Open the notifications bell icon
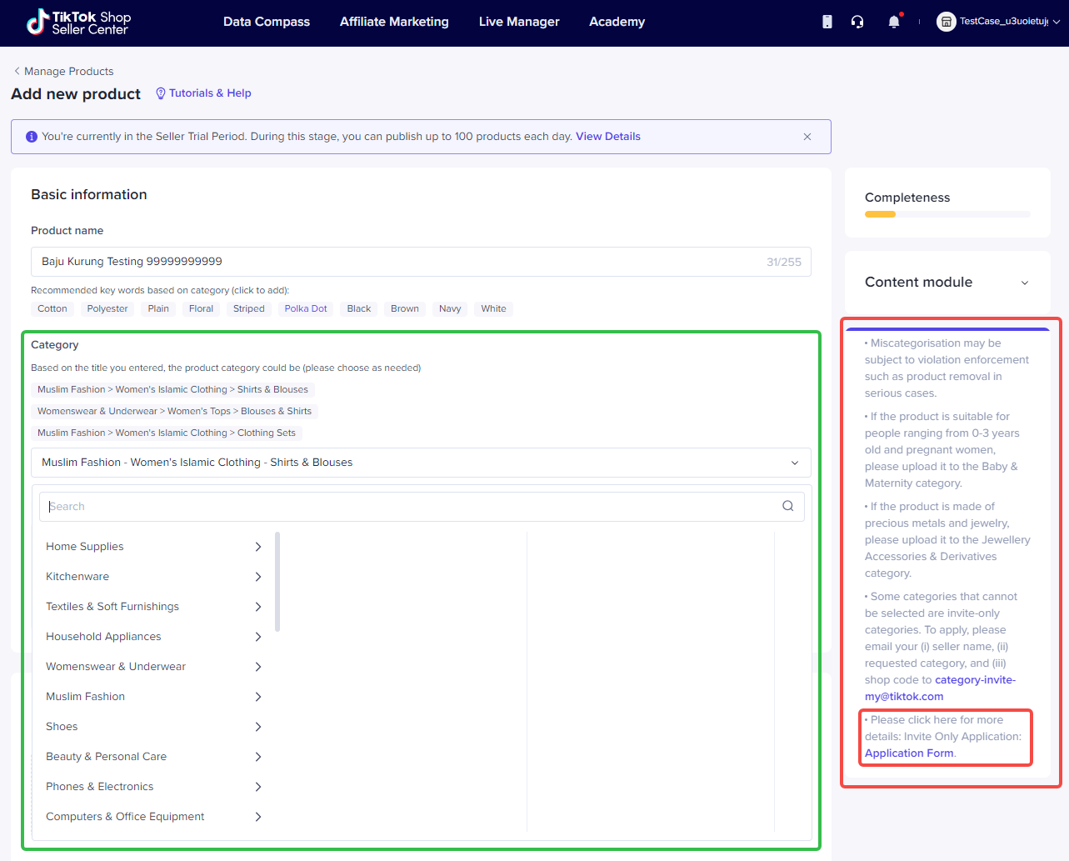Screen dimensions: 1069x861 coord(894,22)
